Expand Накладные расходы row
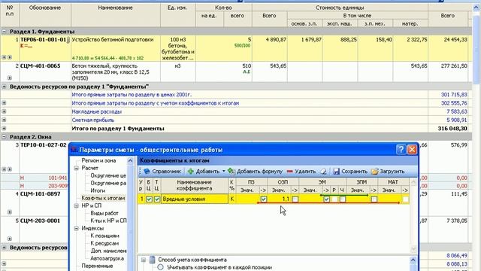This screenshot has height=271, width=481. tap(4, 111)
